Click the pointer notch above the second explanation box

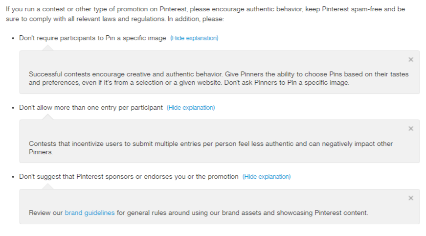[47, 118]
